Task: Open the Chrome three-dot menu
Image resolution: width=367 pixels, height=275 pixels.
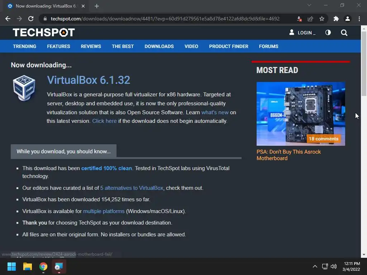Action: tap(359, 19)
